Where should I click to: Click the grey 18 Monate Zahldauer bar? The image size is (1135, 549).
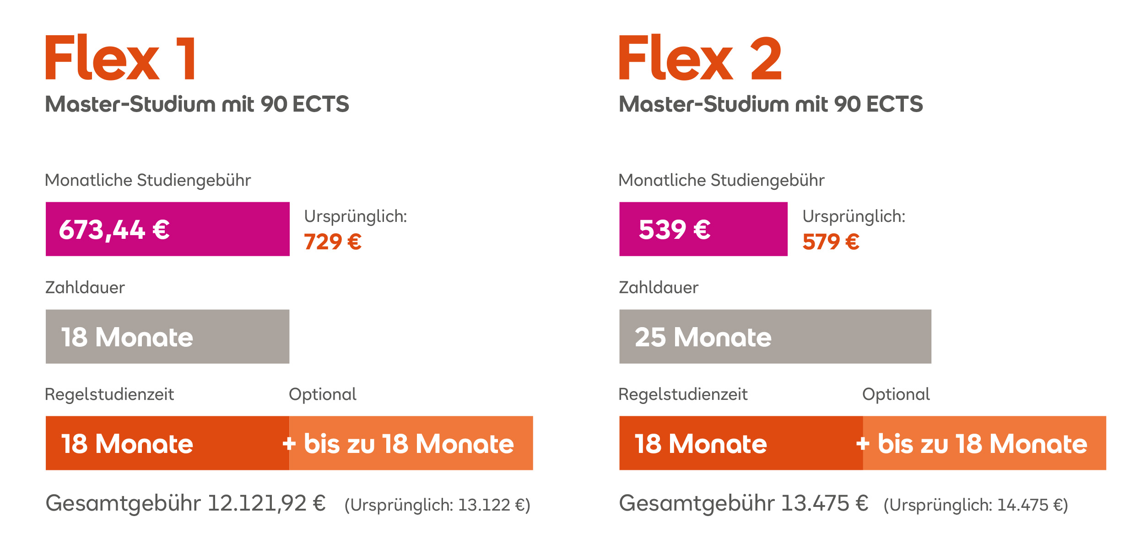point(168,336)
